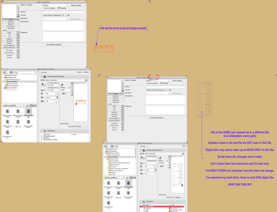The width and height of the screenshot is (277, 212).
Task: Open Components tab in editable object editor
Action: (11, 26)
